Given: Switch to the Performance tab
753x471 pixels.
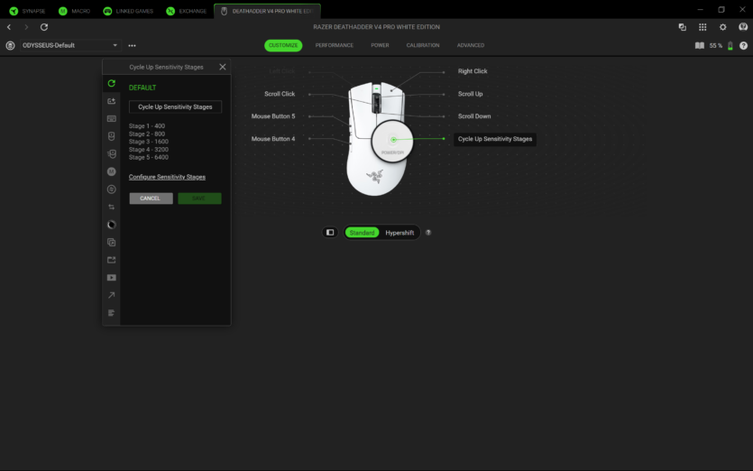Looking at the screenshot, I should click(334, 45).
